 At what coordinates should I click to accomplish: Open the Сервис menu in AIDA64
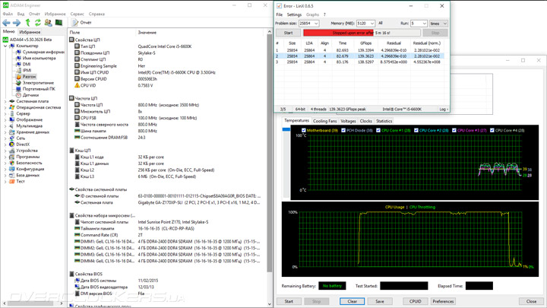click(x=77, y=14)
